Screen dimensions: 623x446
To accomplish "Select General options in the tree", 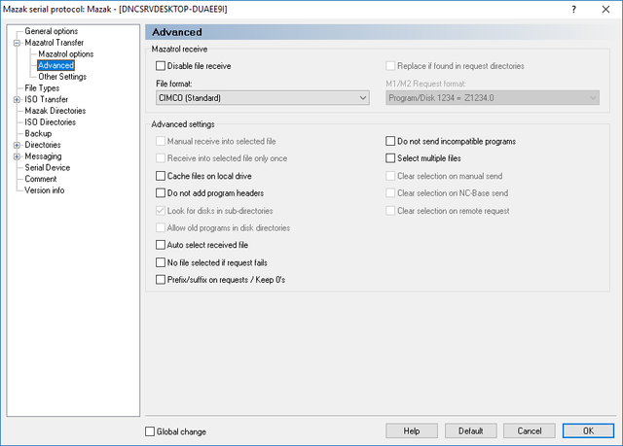I will [52, 31].
